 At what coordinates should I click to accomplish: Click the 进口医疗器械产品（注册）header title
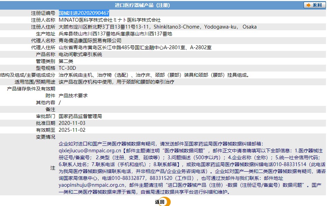[143, 5]
